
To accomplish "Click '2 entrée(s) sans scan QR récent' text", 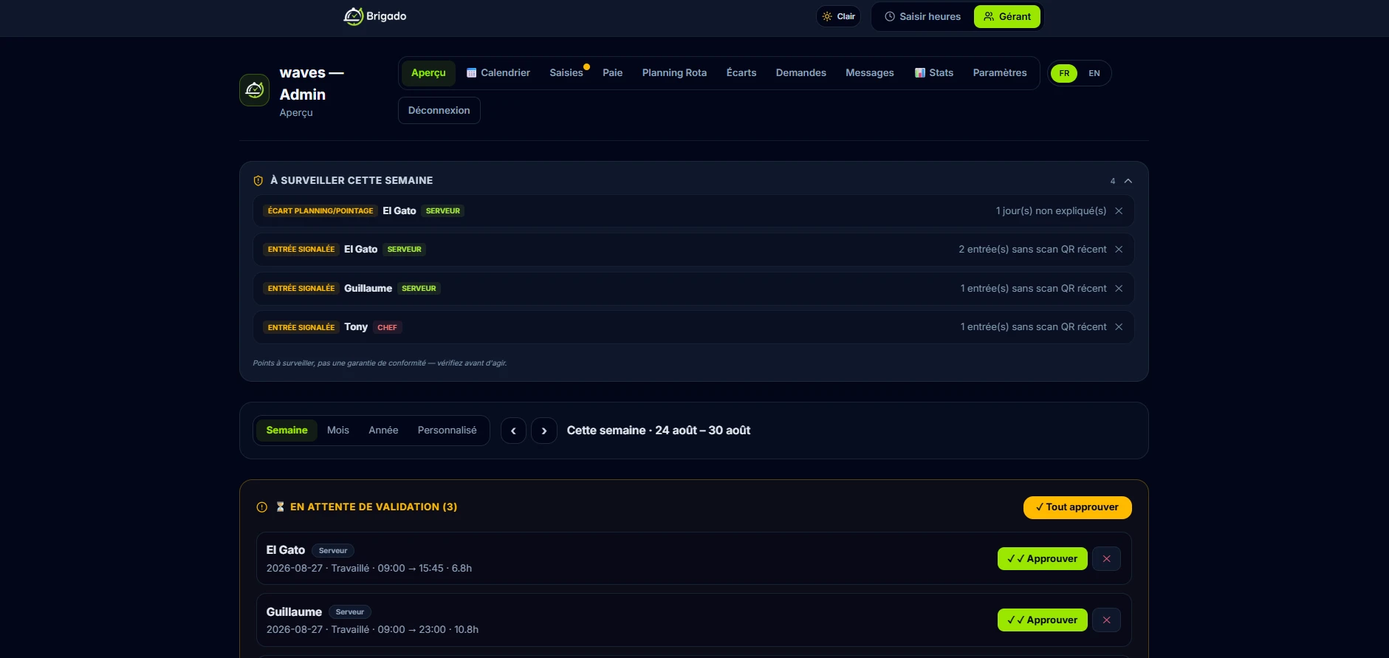I will [1032, 250].
